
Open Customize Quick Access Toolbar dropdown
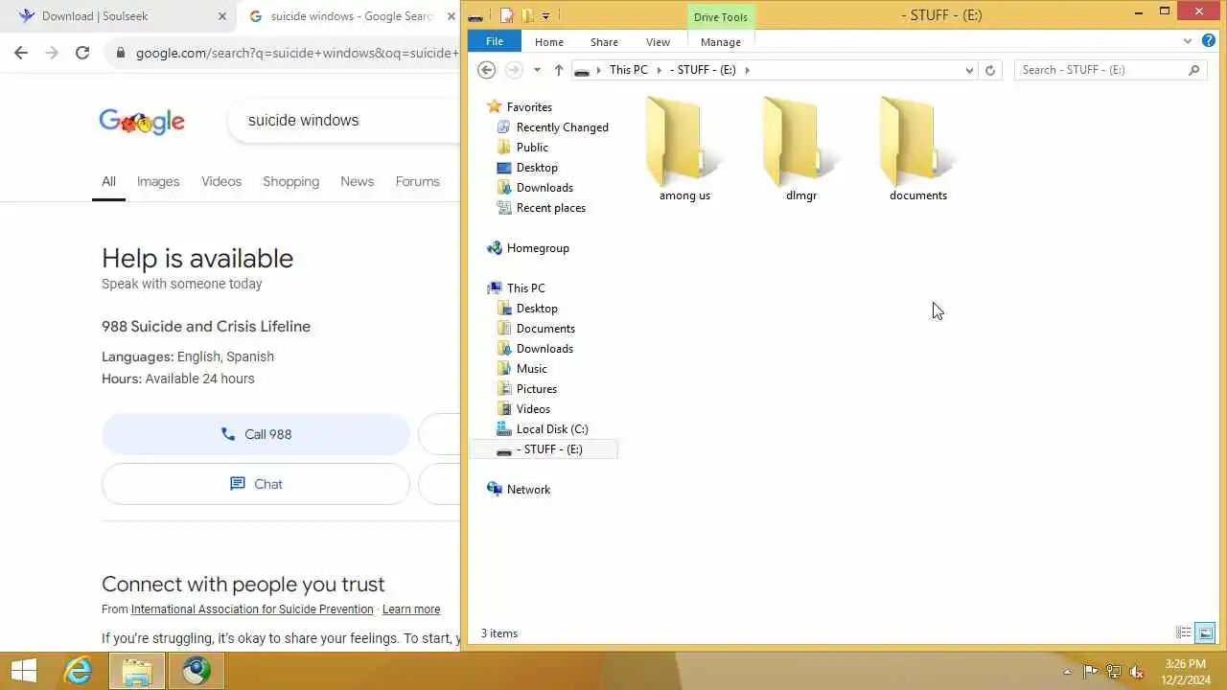[545, 15]
